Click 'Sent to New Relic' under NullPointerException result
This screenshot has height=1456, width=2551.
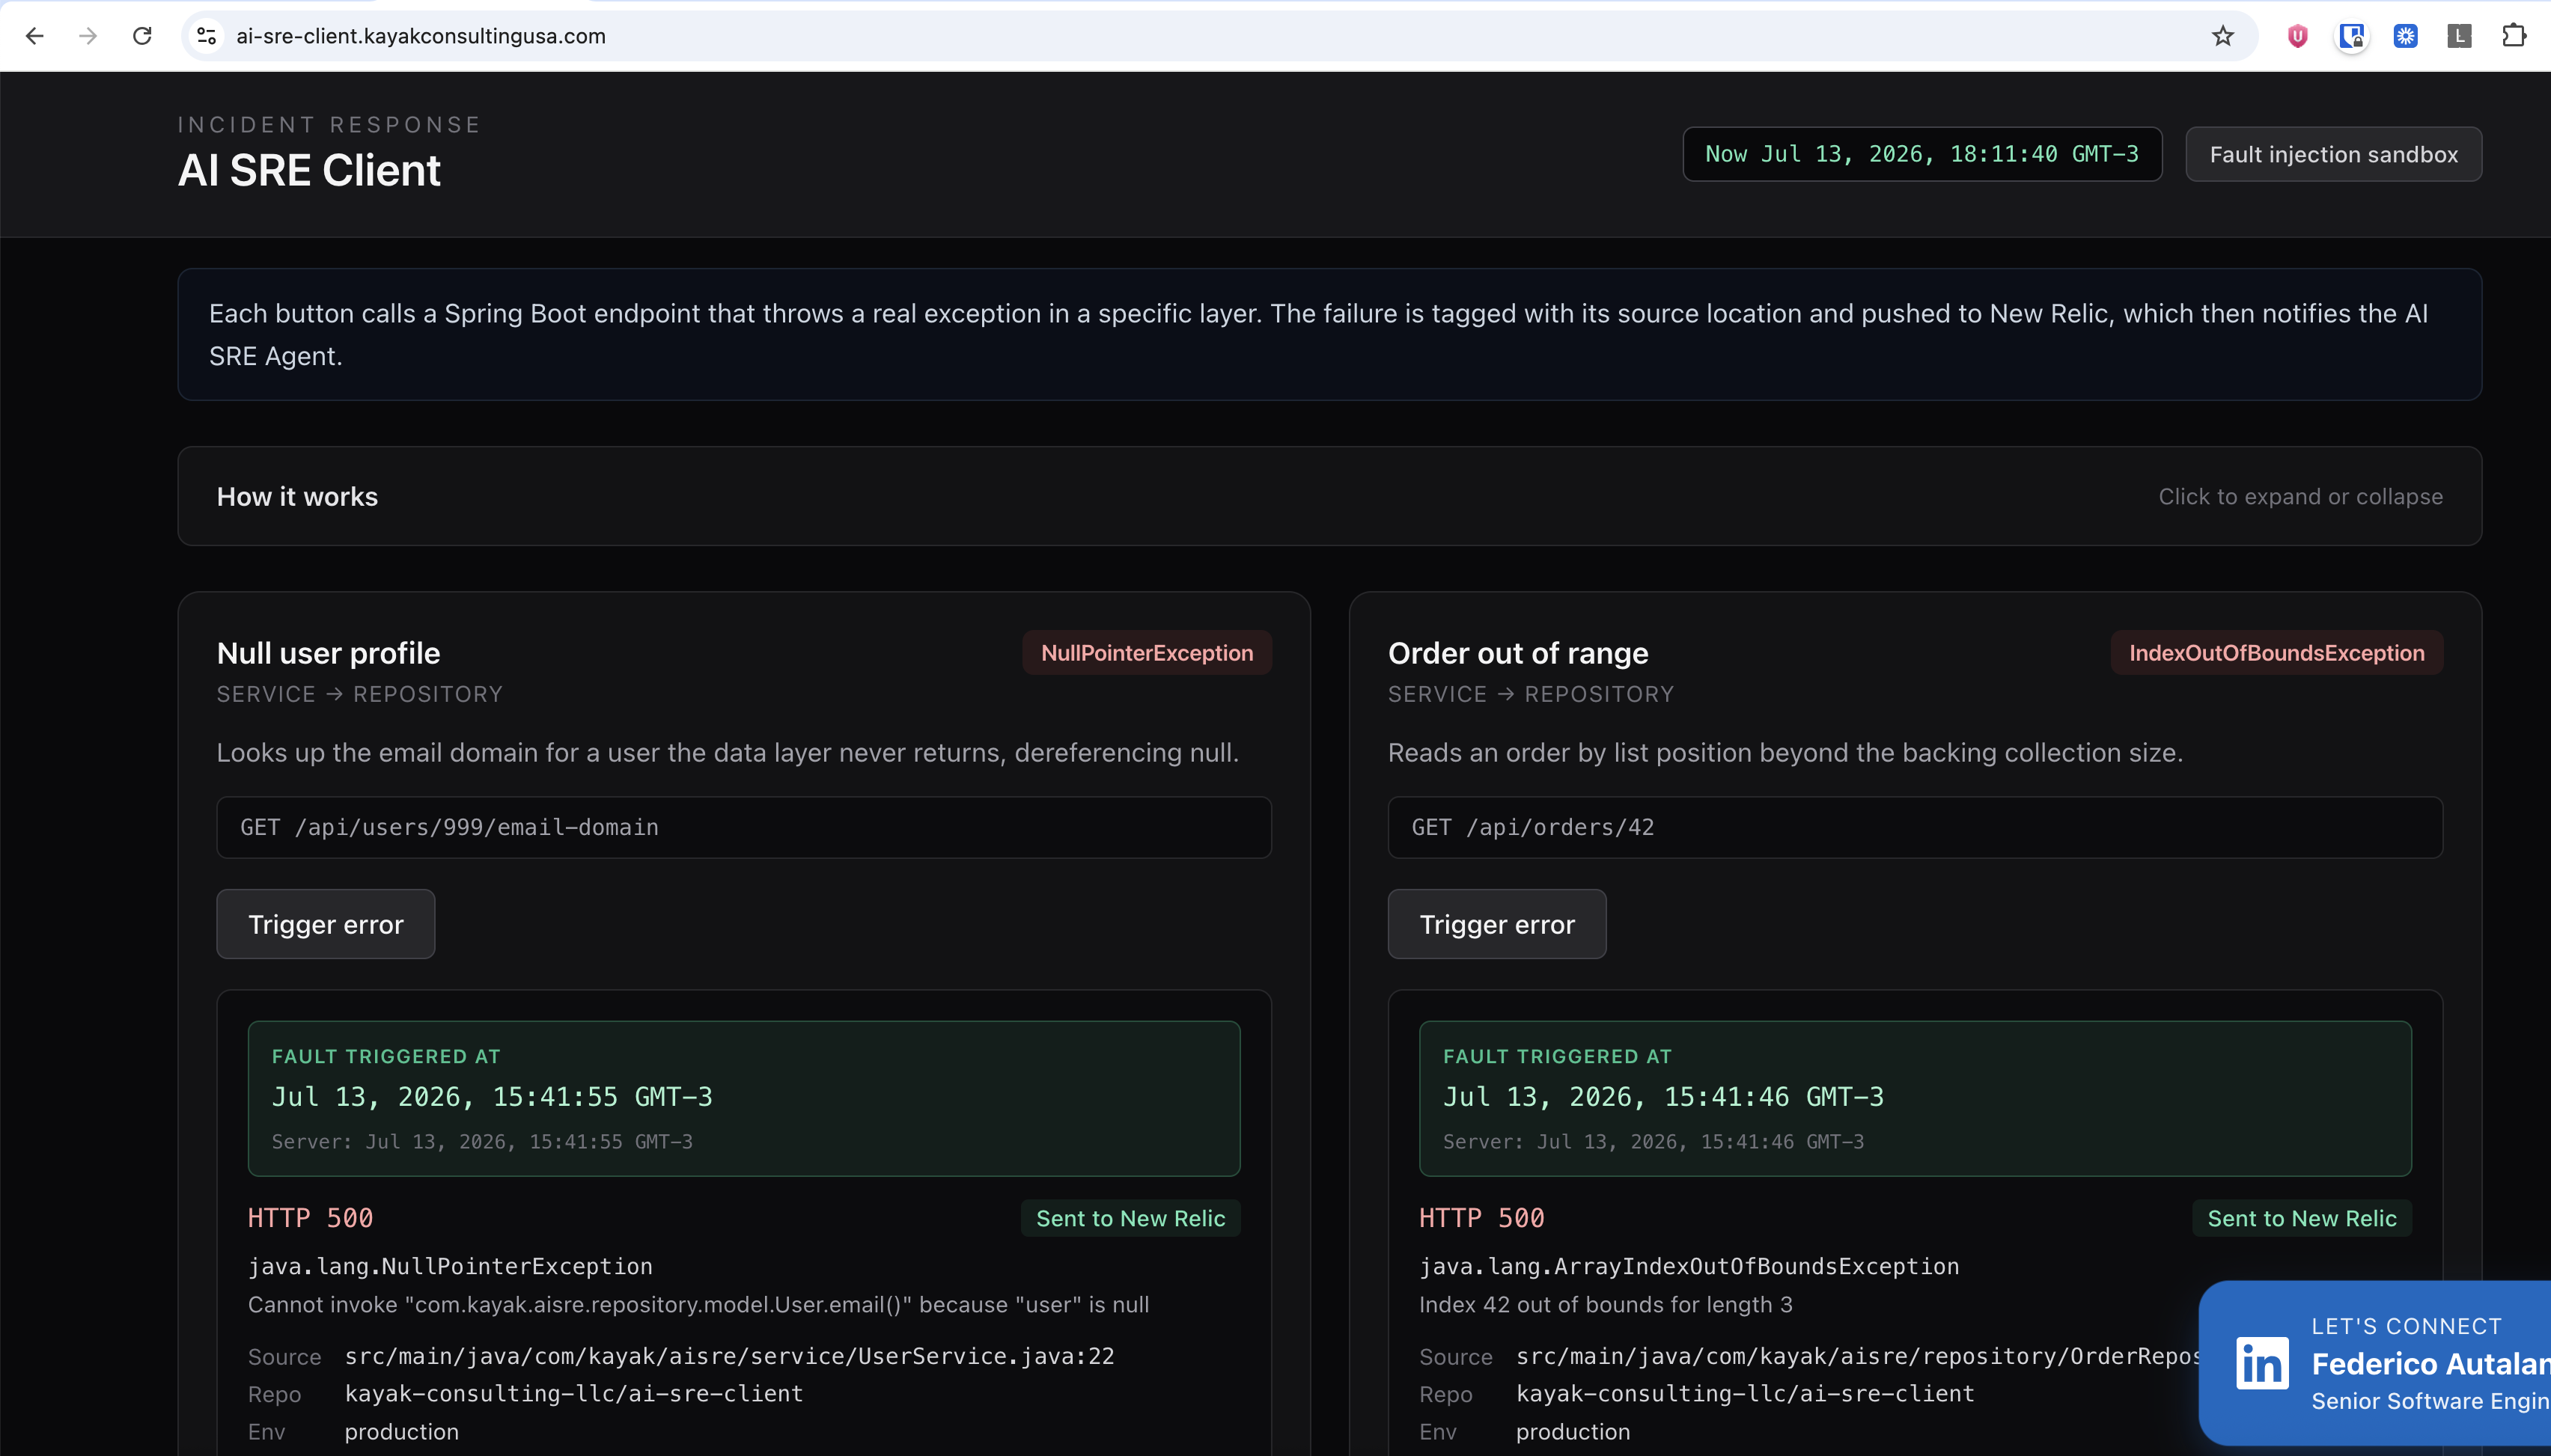pos(1130,1218)
